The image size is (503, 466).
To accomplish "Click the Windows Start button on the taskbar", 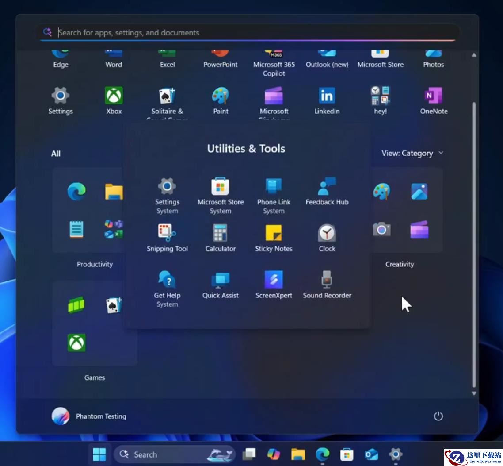I will click(99, 454).
